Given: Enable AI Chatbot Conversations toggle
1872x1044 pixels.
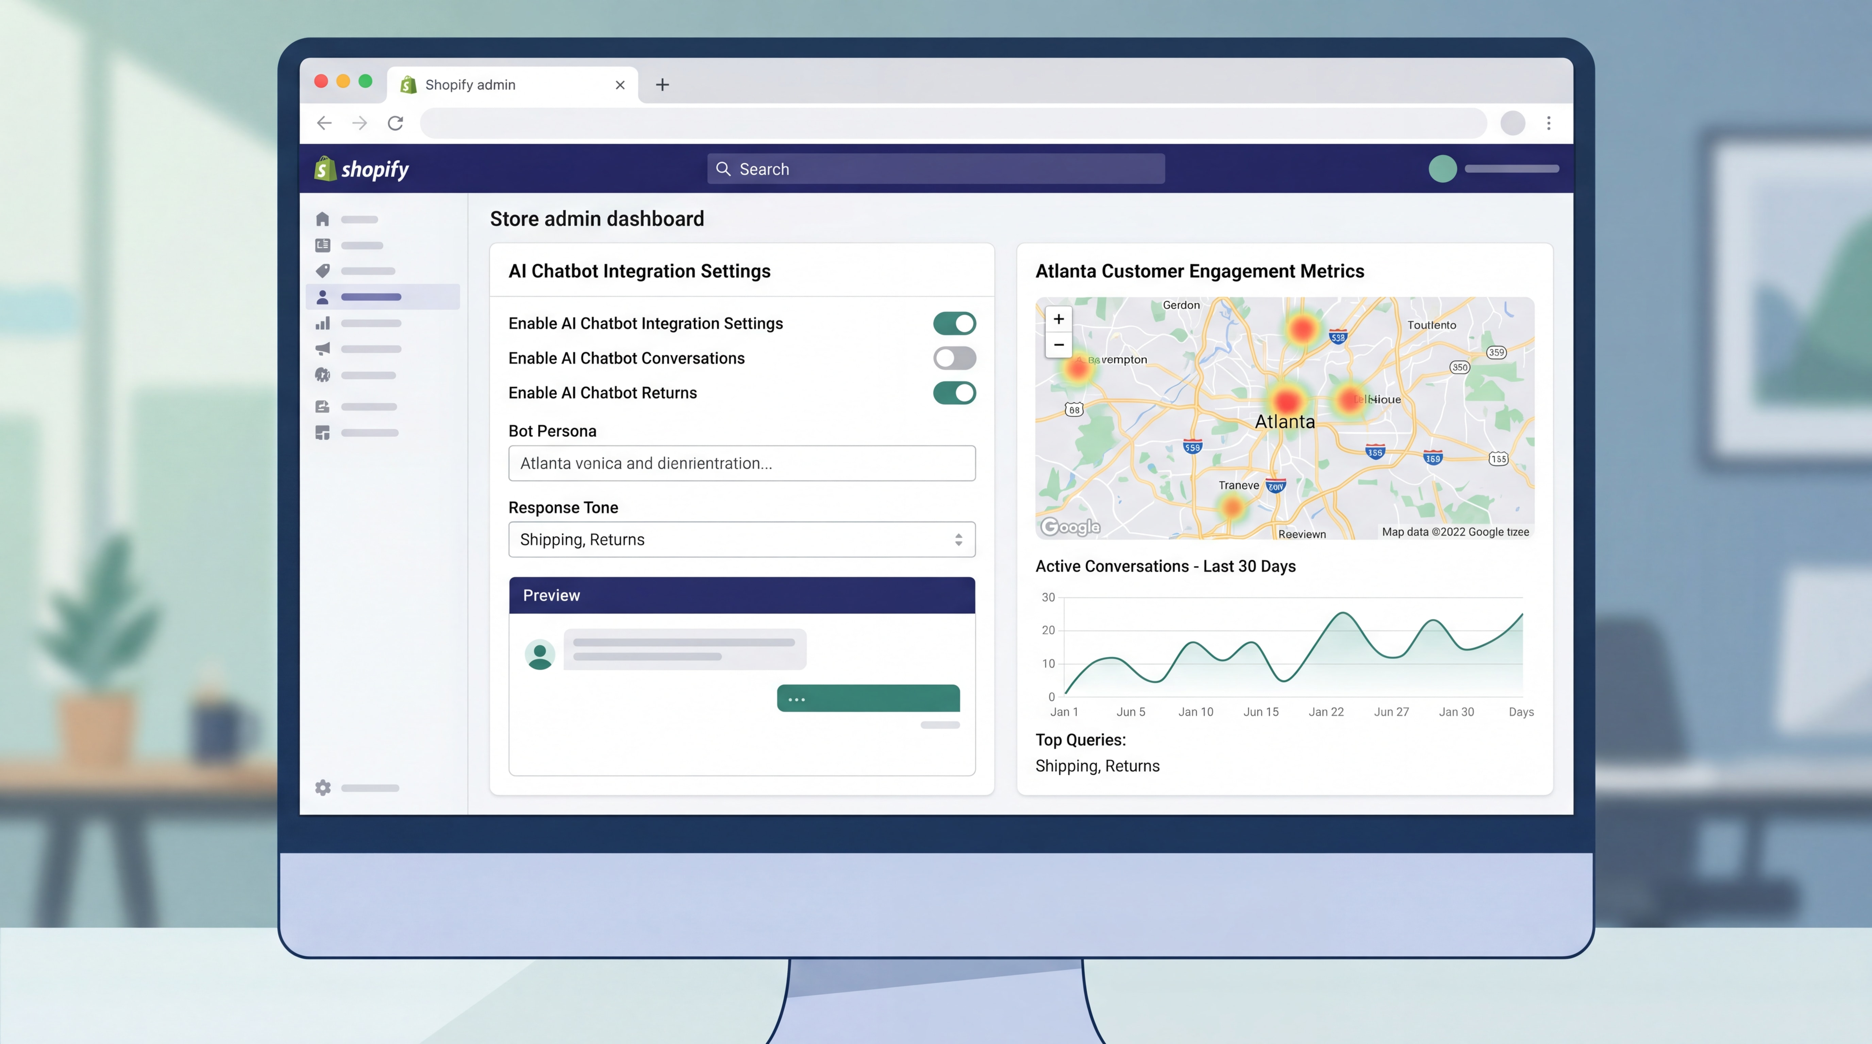Looking at the screenshot, I should click(x=954, y=358).
